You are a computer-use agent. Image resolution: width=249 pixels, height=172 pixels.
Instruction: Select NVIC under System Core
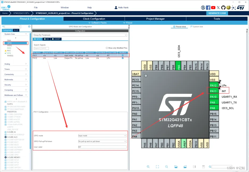(9, 48)
